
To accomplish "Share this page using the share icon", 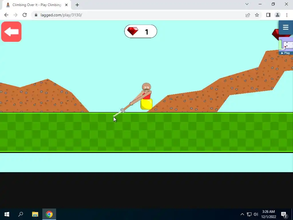I will tap(248, 15).
